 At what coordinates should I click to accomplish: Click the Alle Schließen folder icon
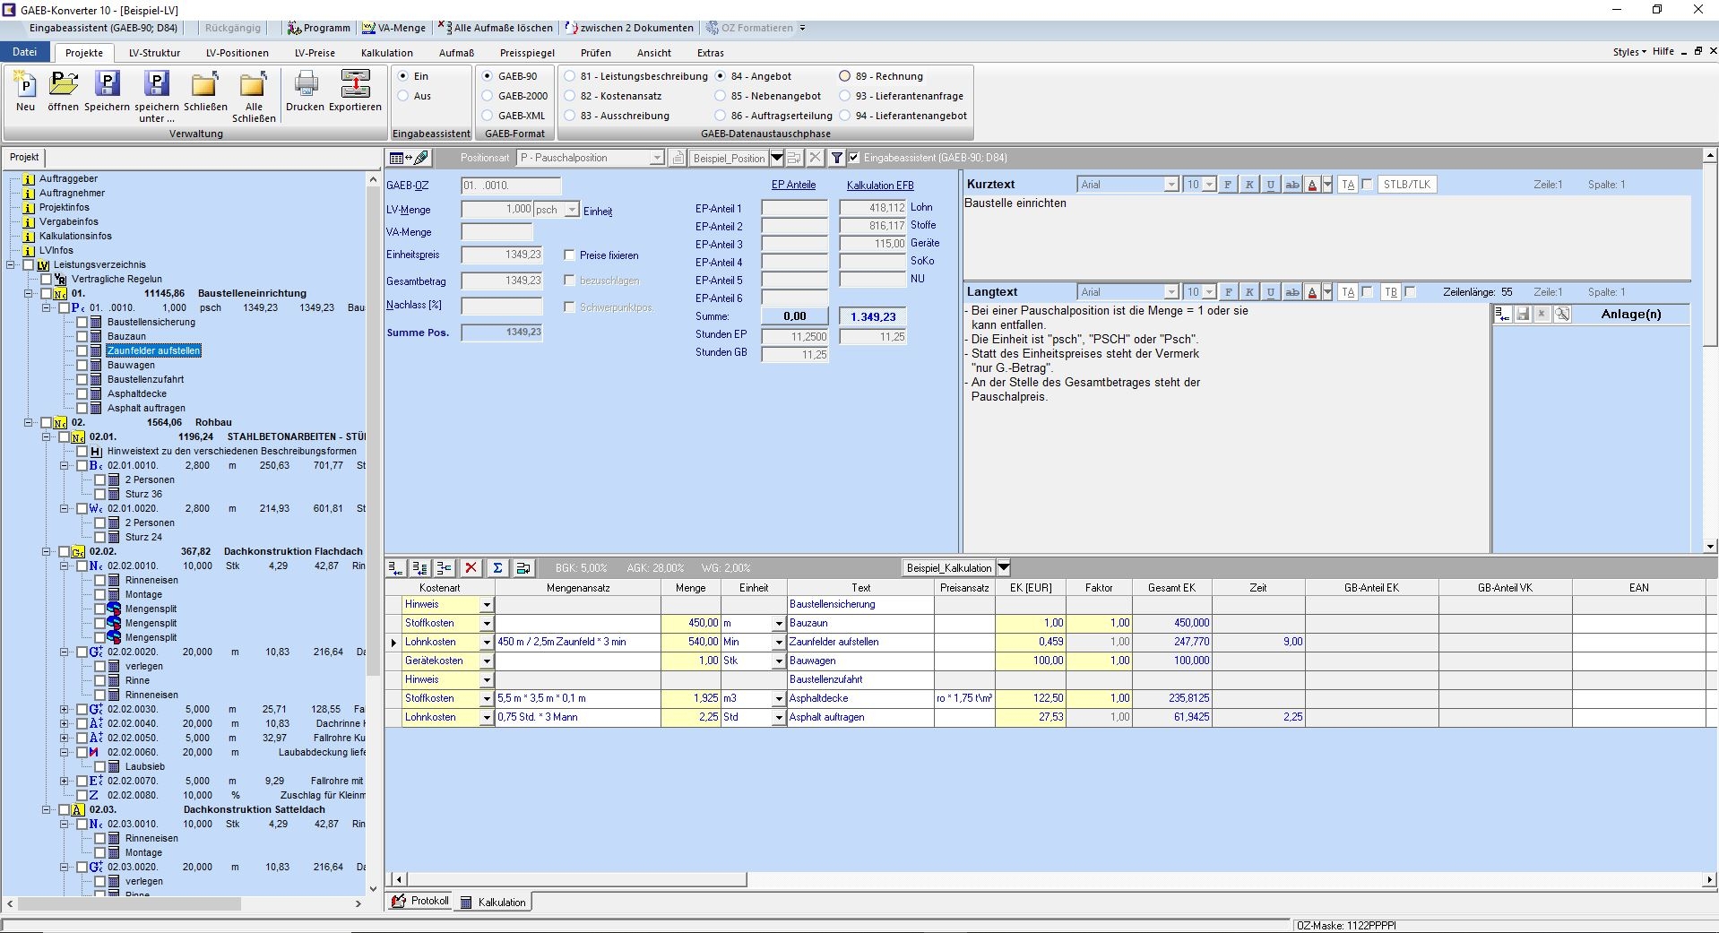coord(254,86)
